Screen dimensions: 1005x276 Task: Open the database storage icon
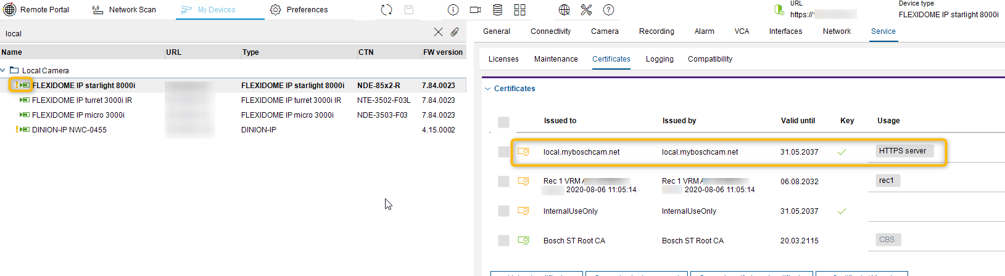coord(497,10)
